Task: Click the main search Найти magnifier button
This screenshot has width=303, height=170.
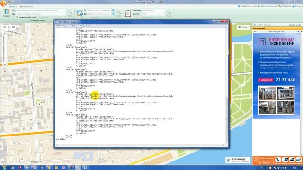Action: [70, 13]
